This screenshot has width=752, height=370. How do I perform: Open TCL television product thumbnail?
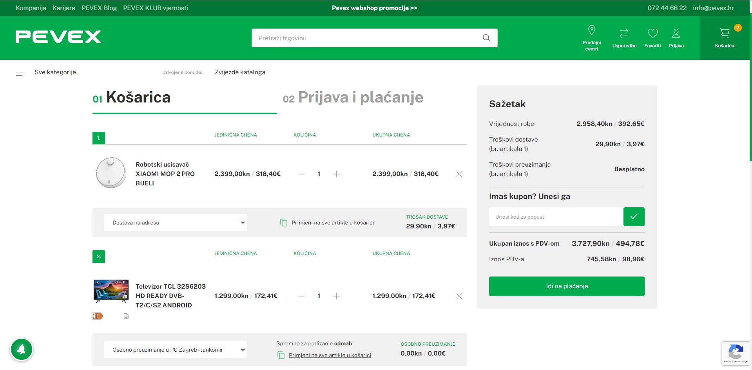tap(111, 291)
